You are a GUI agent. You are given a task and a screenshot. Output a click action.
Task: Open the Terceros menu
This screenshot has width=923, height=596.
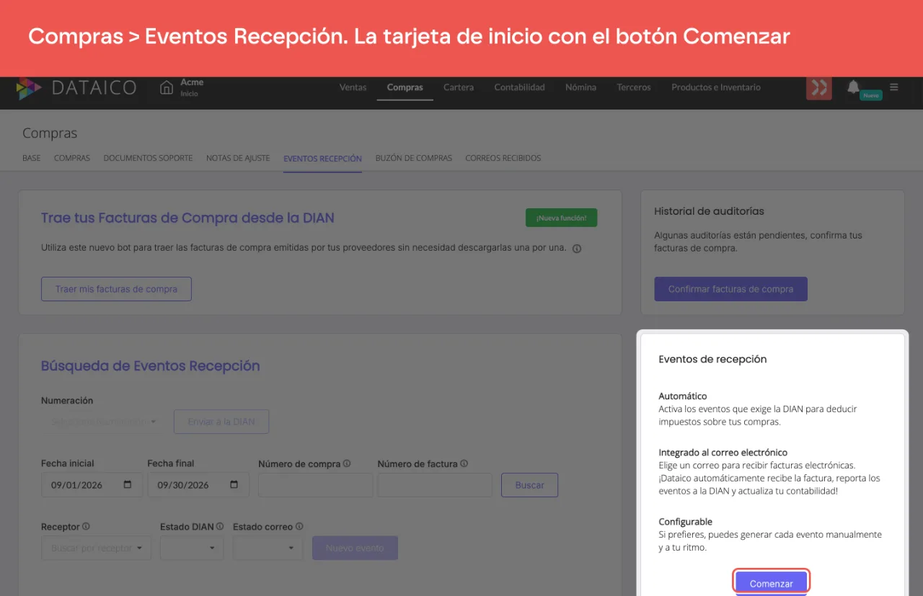tap(634, 87)
